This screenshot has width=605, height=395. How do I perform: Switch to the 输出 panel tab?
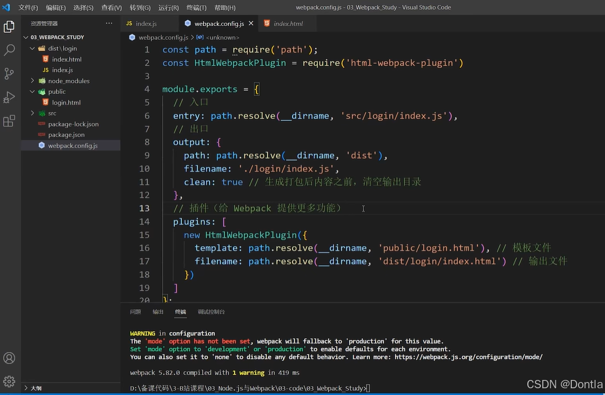[158, 312]
